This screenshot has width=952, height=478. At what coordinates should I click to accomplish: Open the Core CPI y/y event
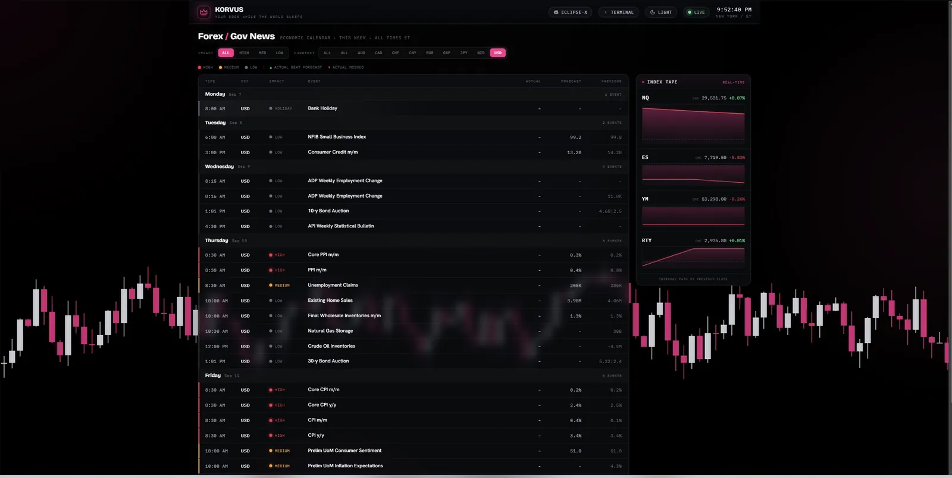(x=414, y=405)
